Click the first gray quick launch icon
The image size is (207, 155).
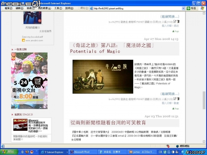[22, 152]
